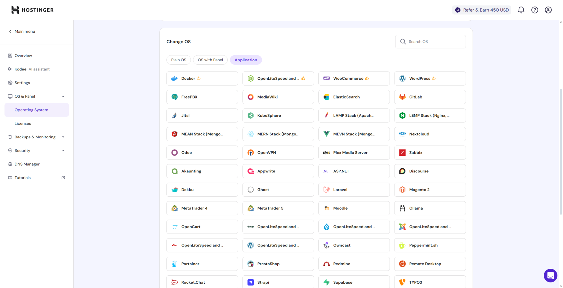Viewport: 563px width, 288px height.
Task: Go back to Main menu
Action: [22, 31]
